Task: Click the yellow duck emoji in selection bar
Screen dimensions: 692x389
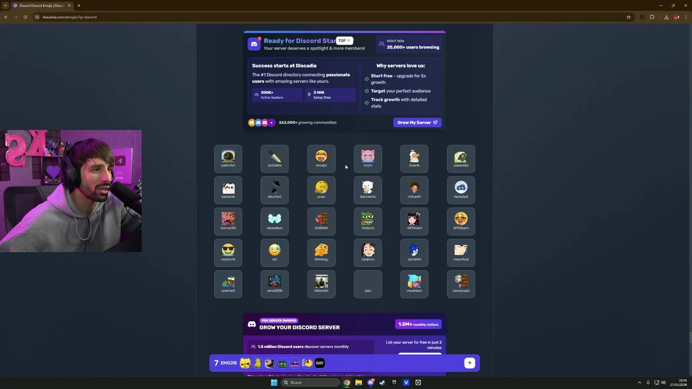Action: pos(258,363)
